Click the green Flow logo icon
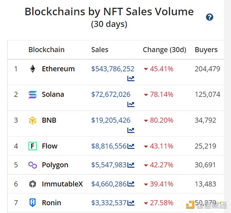231x213 pixels. coord(32,146)
